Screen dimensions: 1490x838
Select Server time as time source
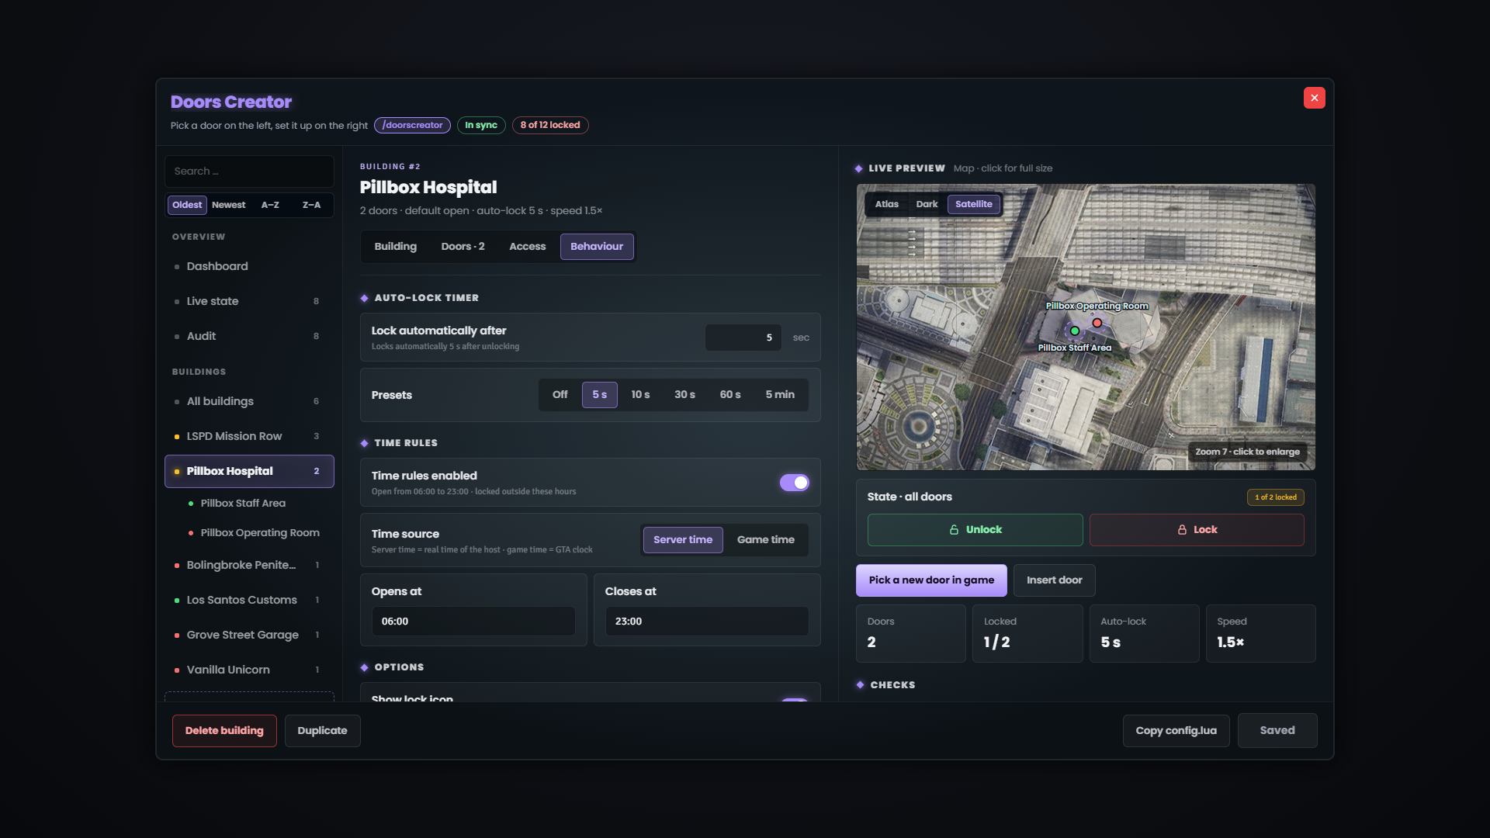click(683, 540)
